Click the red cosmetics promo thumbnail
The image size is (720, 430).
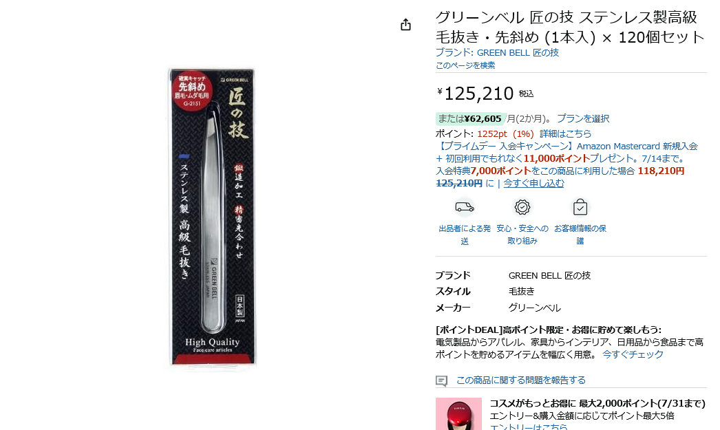pos(458,414)
